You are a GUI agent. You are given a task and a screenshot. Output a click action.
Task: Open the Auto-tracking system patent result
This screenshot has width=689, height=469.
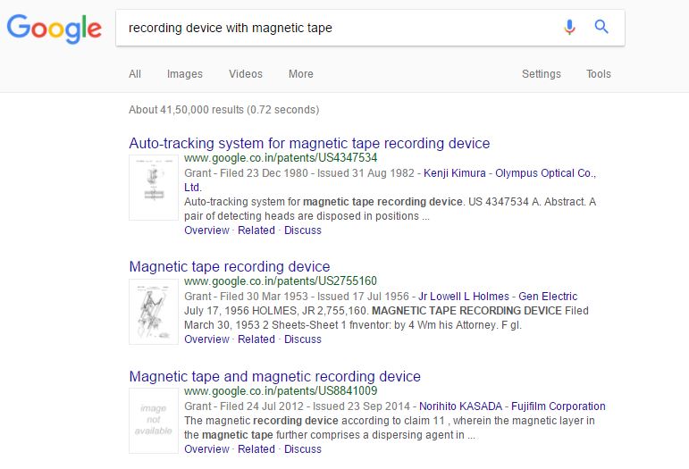(309, 143)
